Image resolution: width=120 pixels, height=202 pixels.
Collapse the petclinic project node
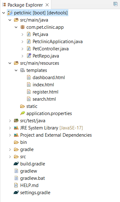tap(4, 13)
